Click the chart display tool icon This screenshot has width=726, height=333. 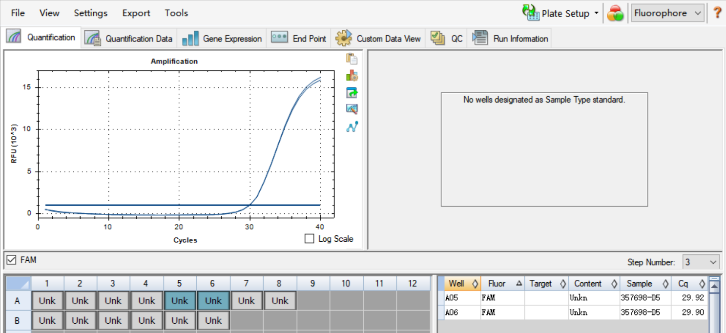pyautogui.click(x=352, y=109)
